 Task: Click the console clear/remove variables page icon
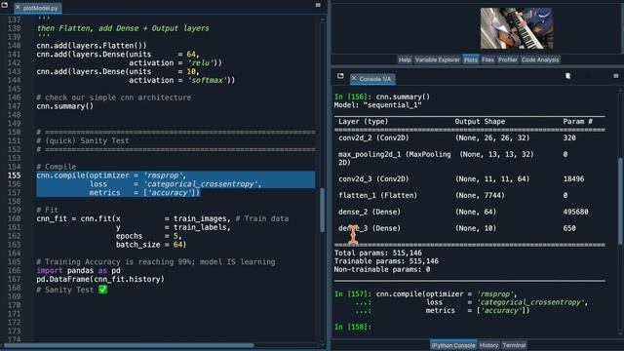(x=567, y=76)
